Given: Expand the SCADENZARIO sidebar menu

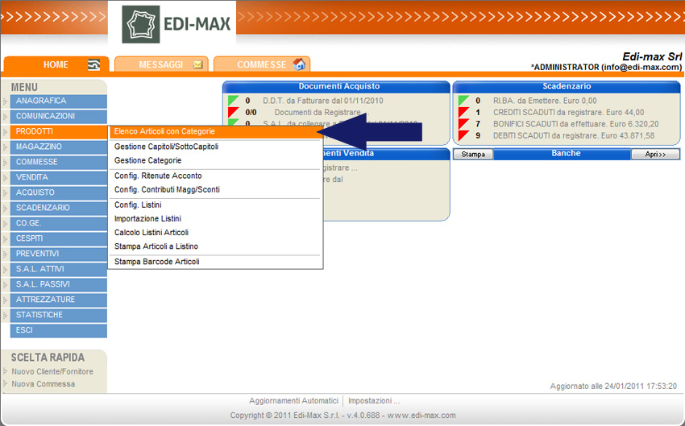Looking at the screenshot, I should (x=43, y=208).
